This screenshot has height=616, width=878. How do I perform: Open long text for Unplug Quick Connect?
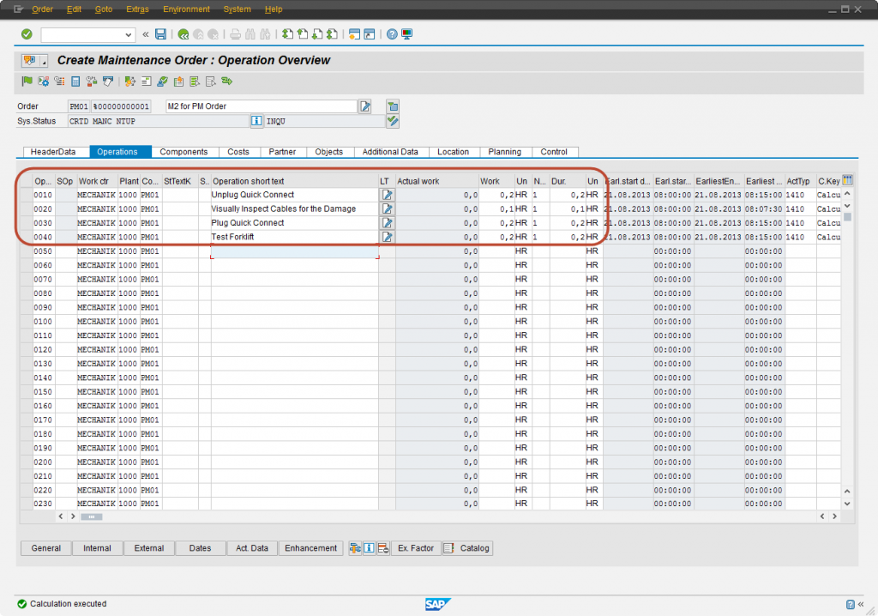click(387, 195)
